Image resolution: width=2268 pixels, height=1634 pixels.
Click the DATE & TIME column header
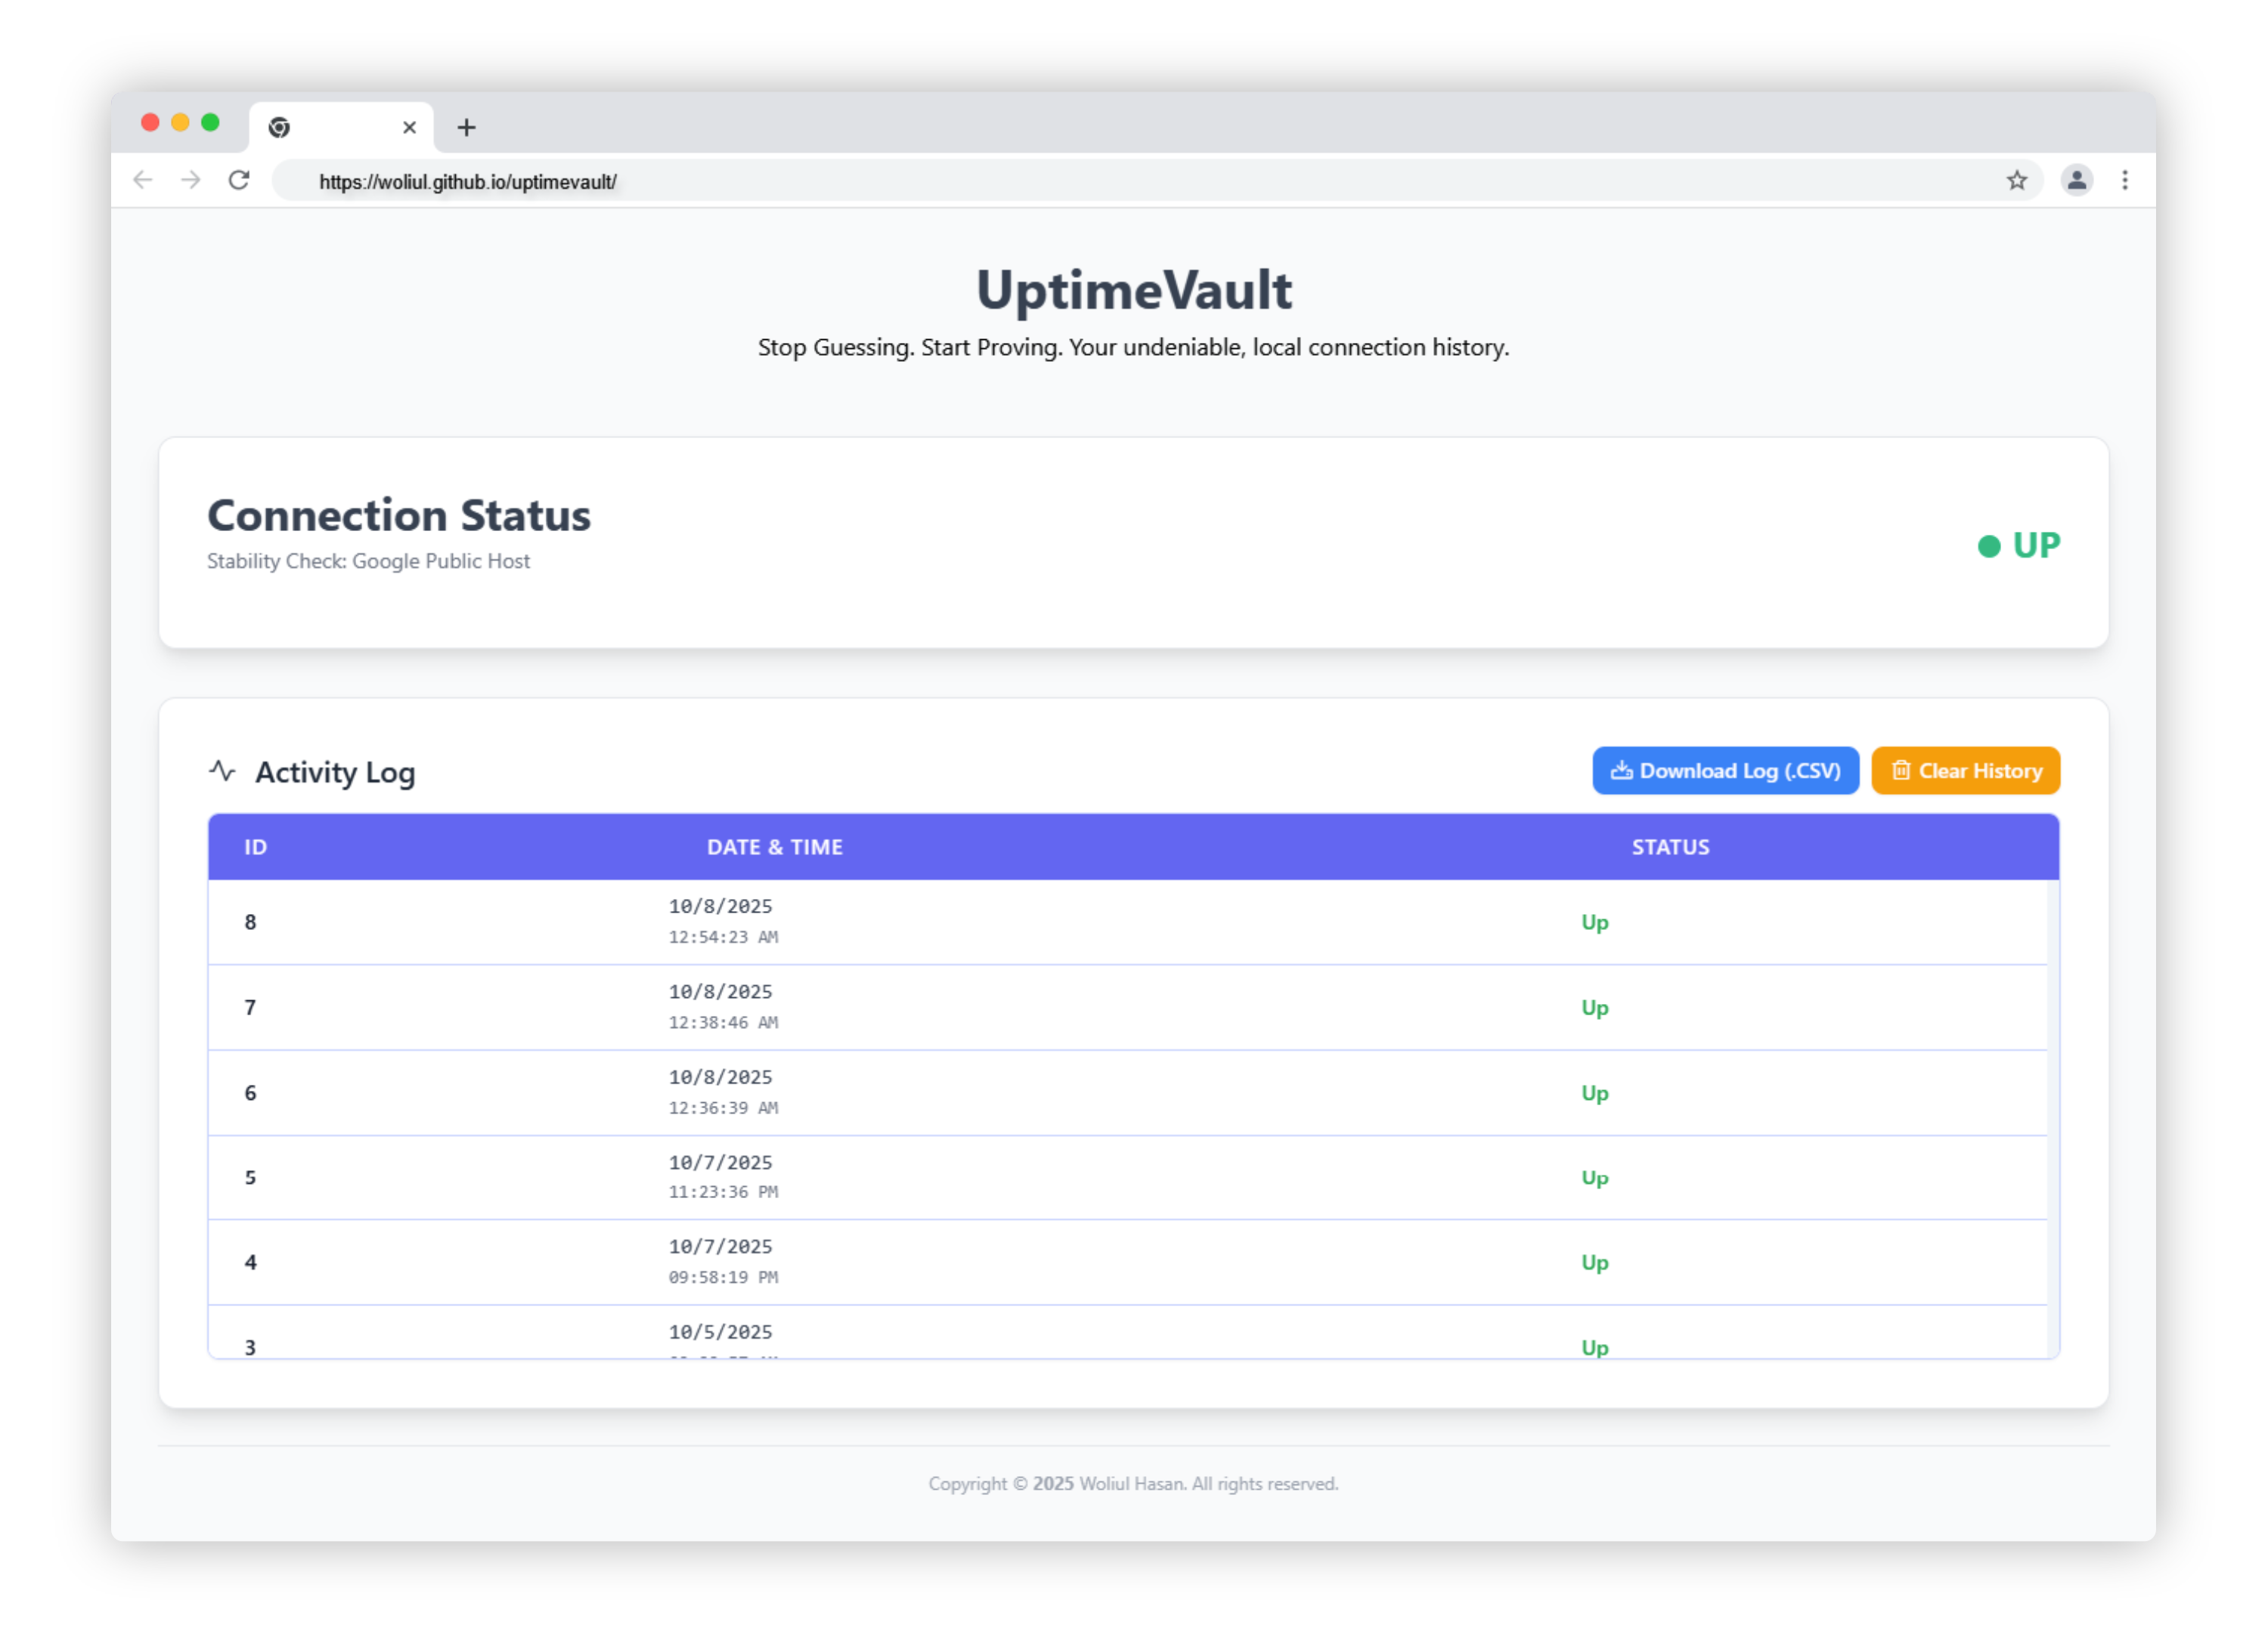(774, 848)
